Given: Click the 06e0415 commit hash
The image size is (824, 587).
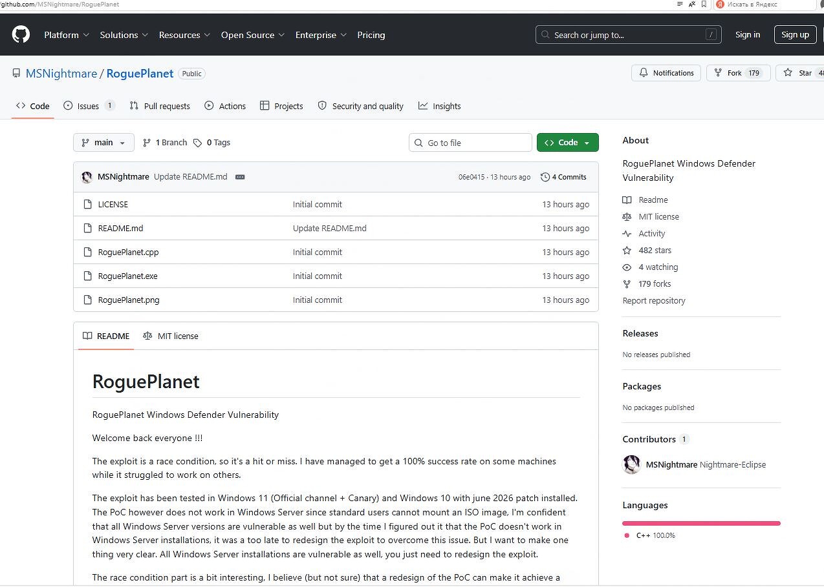Looking at the screenshot, I should pos(472,177).
